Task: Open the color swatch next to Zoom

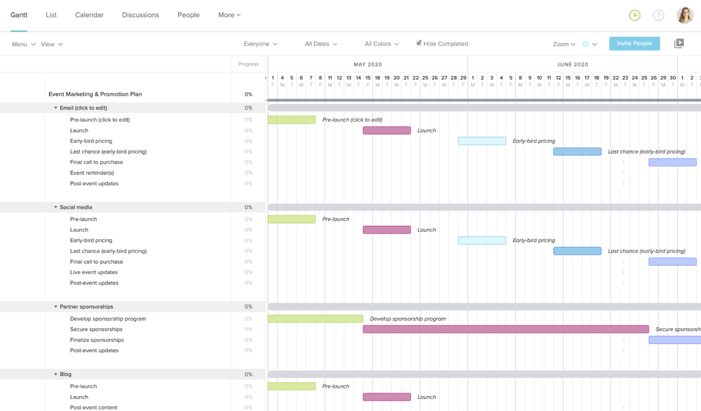Action: point(585,43)
